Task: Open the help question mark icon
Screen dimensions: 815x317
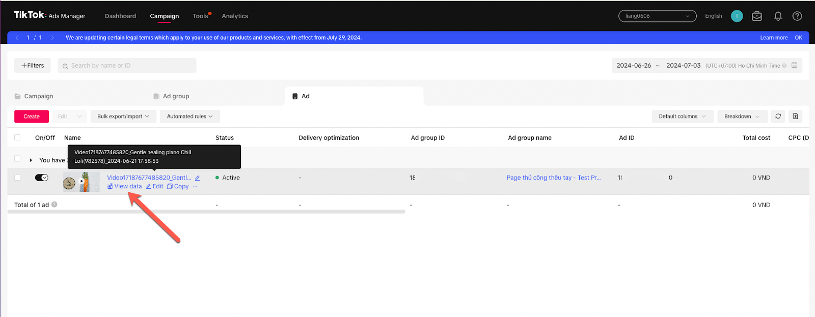Action: (x=797, y=16)
